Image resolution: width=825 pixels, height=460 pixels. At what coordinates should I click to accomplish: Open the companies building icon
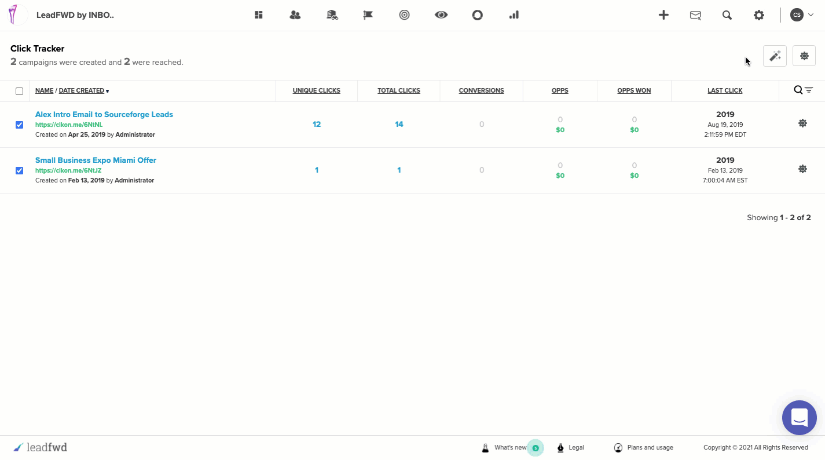click(332, 15)
